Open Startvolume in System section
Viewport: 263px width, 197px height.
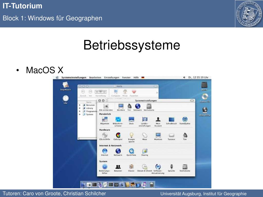[185, 168]
